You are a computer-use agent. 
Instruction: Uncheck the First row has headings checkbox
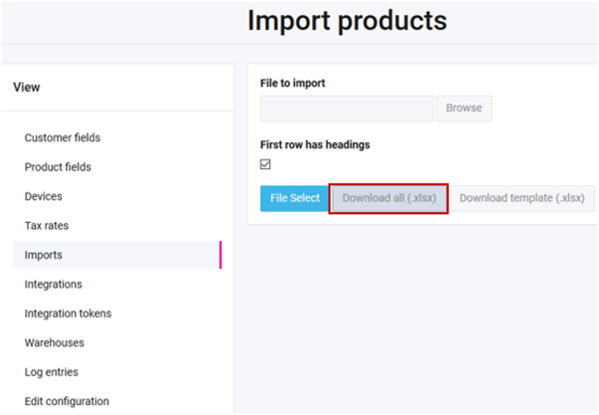coord(265,164)
